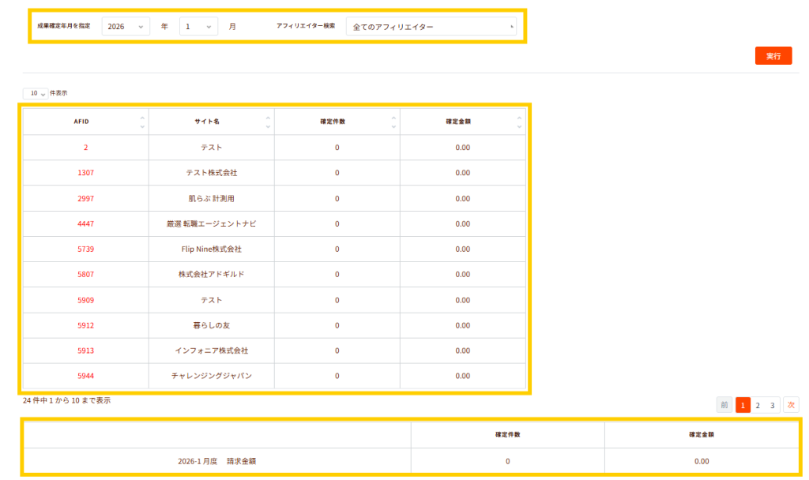
Task: Sort by 確定金額 column sort icon
Action: tap(519, 122)
